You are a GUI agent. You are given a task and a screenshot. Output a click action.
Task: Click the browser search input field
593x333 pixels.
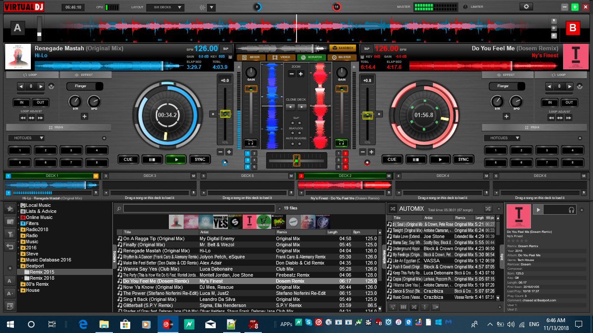[199, 209]
